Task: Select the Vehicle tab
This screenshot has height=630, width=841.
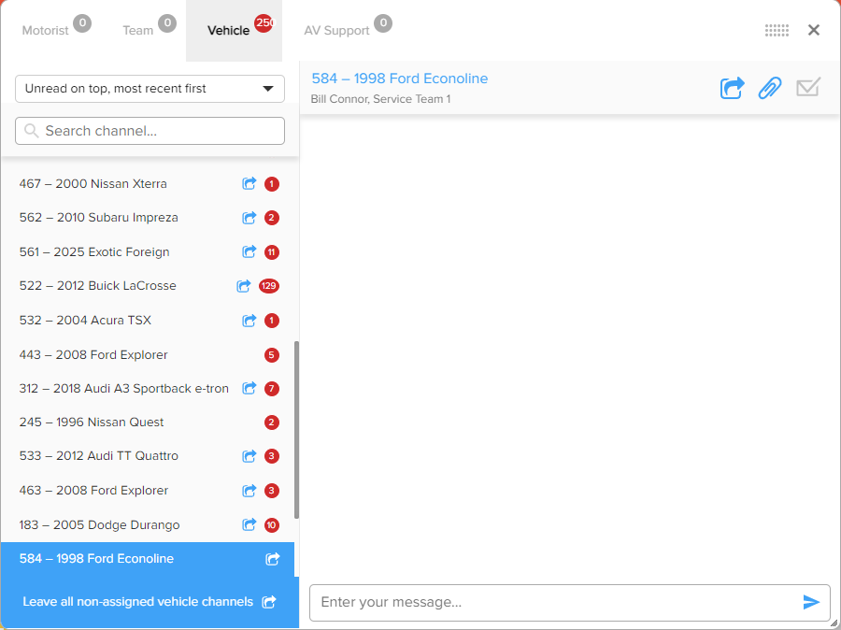Action: click(234, 31)
